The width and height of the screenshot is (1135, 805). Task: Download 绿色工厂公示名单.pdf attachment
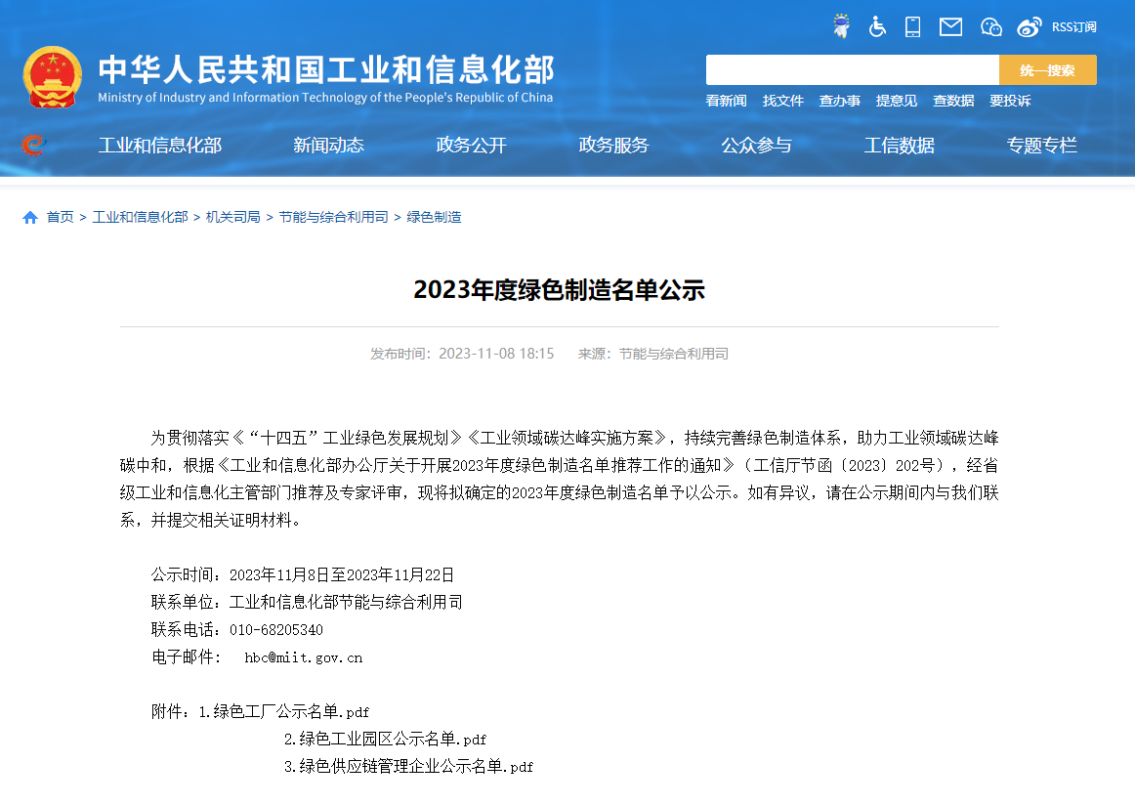[x=291, y=711]
